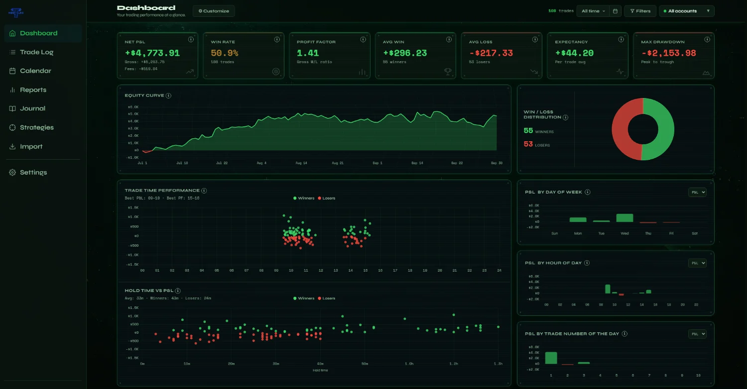Image resolution: width=747 pixels, height=389 pixels.
Task: Toggle Losers legend in Trade Time Performance
Action: (326, 198)
